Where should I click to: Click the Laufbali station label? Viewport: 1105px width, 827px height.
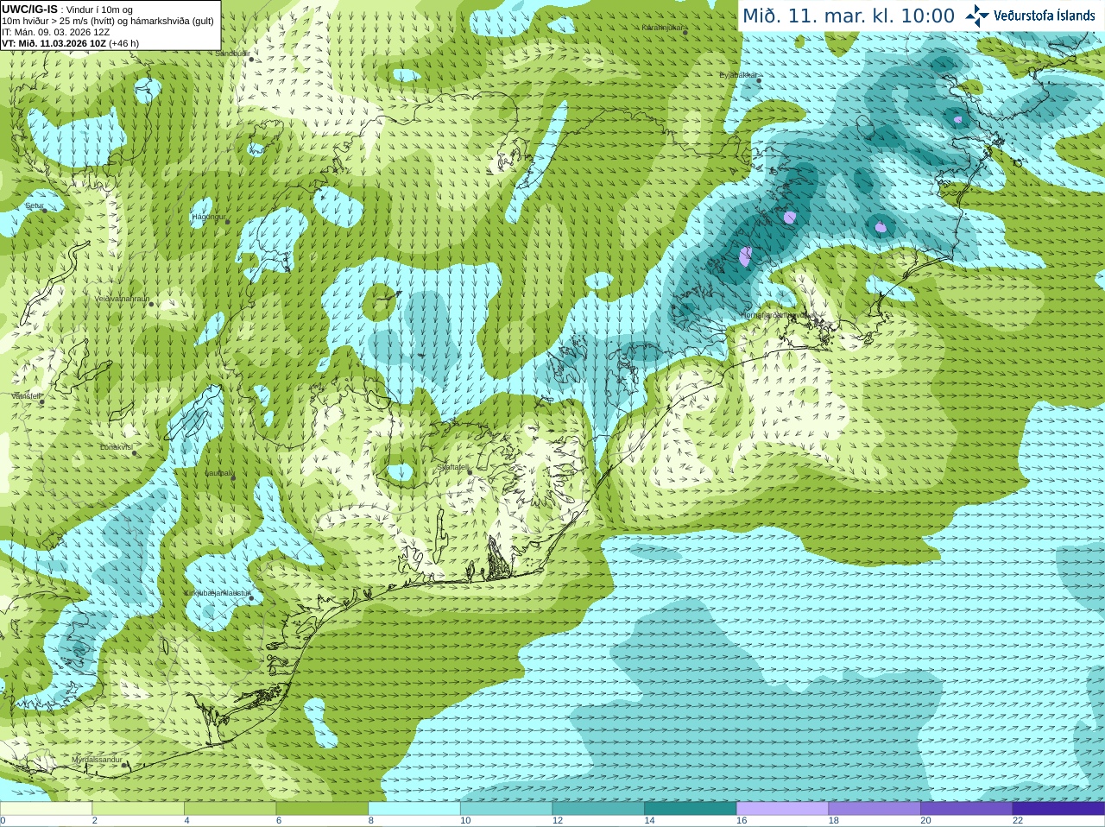tap(218, 473)
